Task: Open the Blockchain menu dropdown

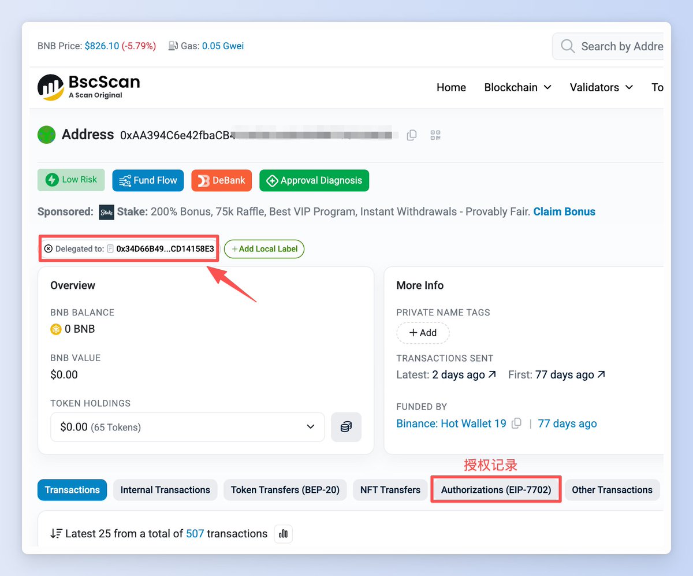Action: [518, 87]
